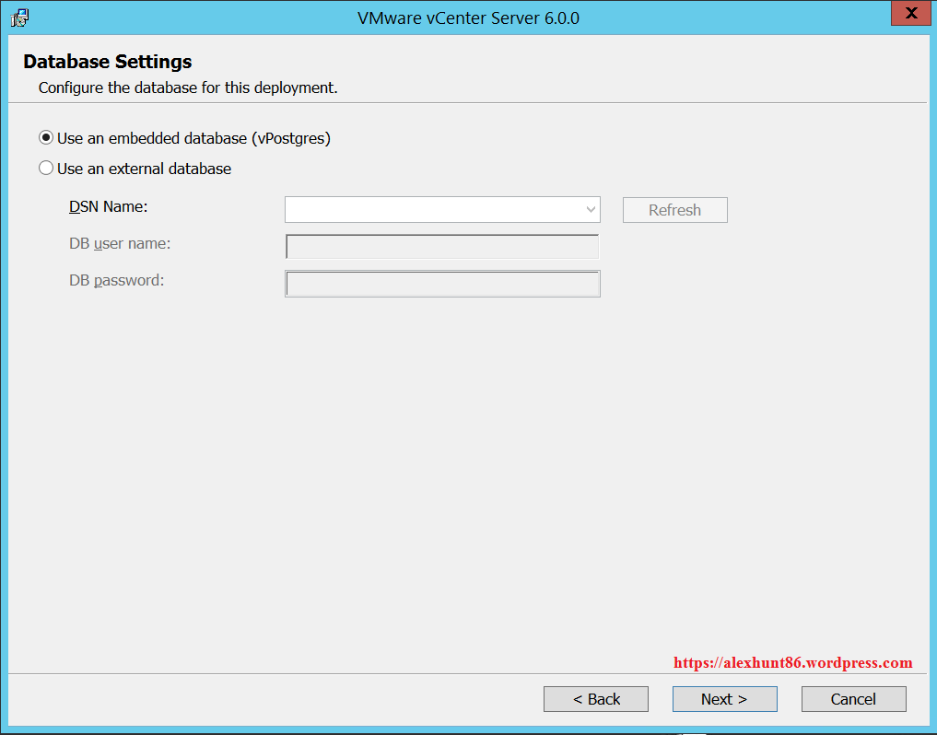937x735 pixels.
Task: Select Use an external database option
Action: coord(135,169)
